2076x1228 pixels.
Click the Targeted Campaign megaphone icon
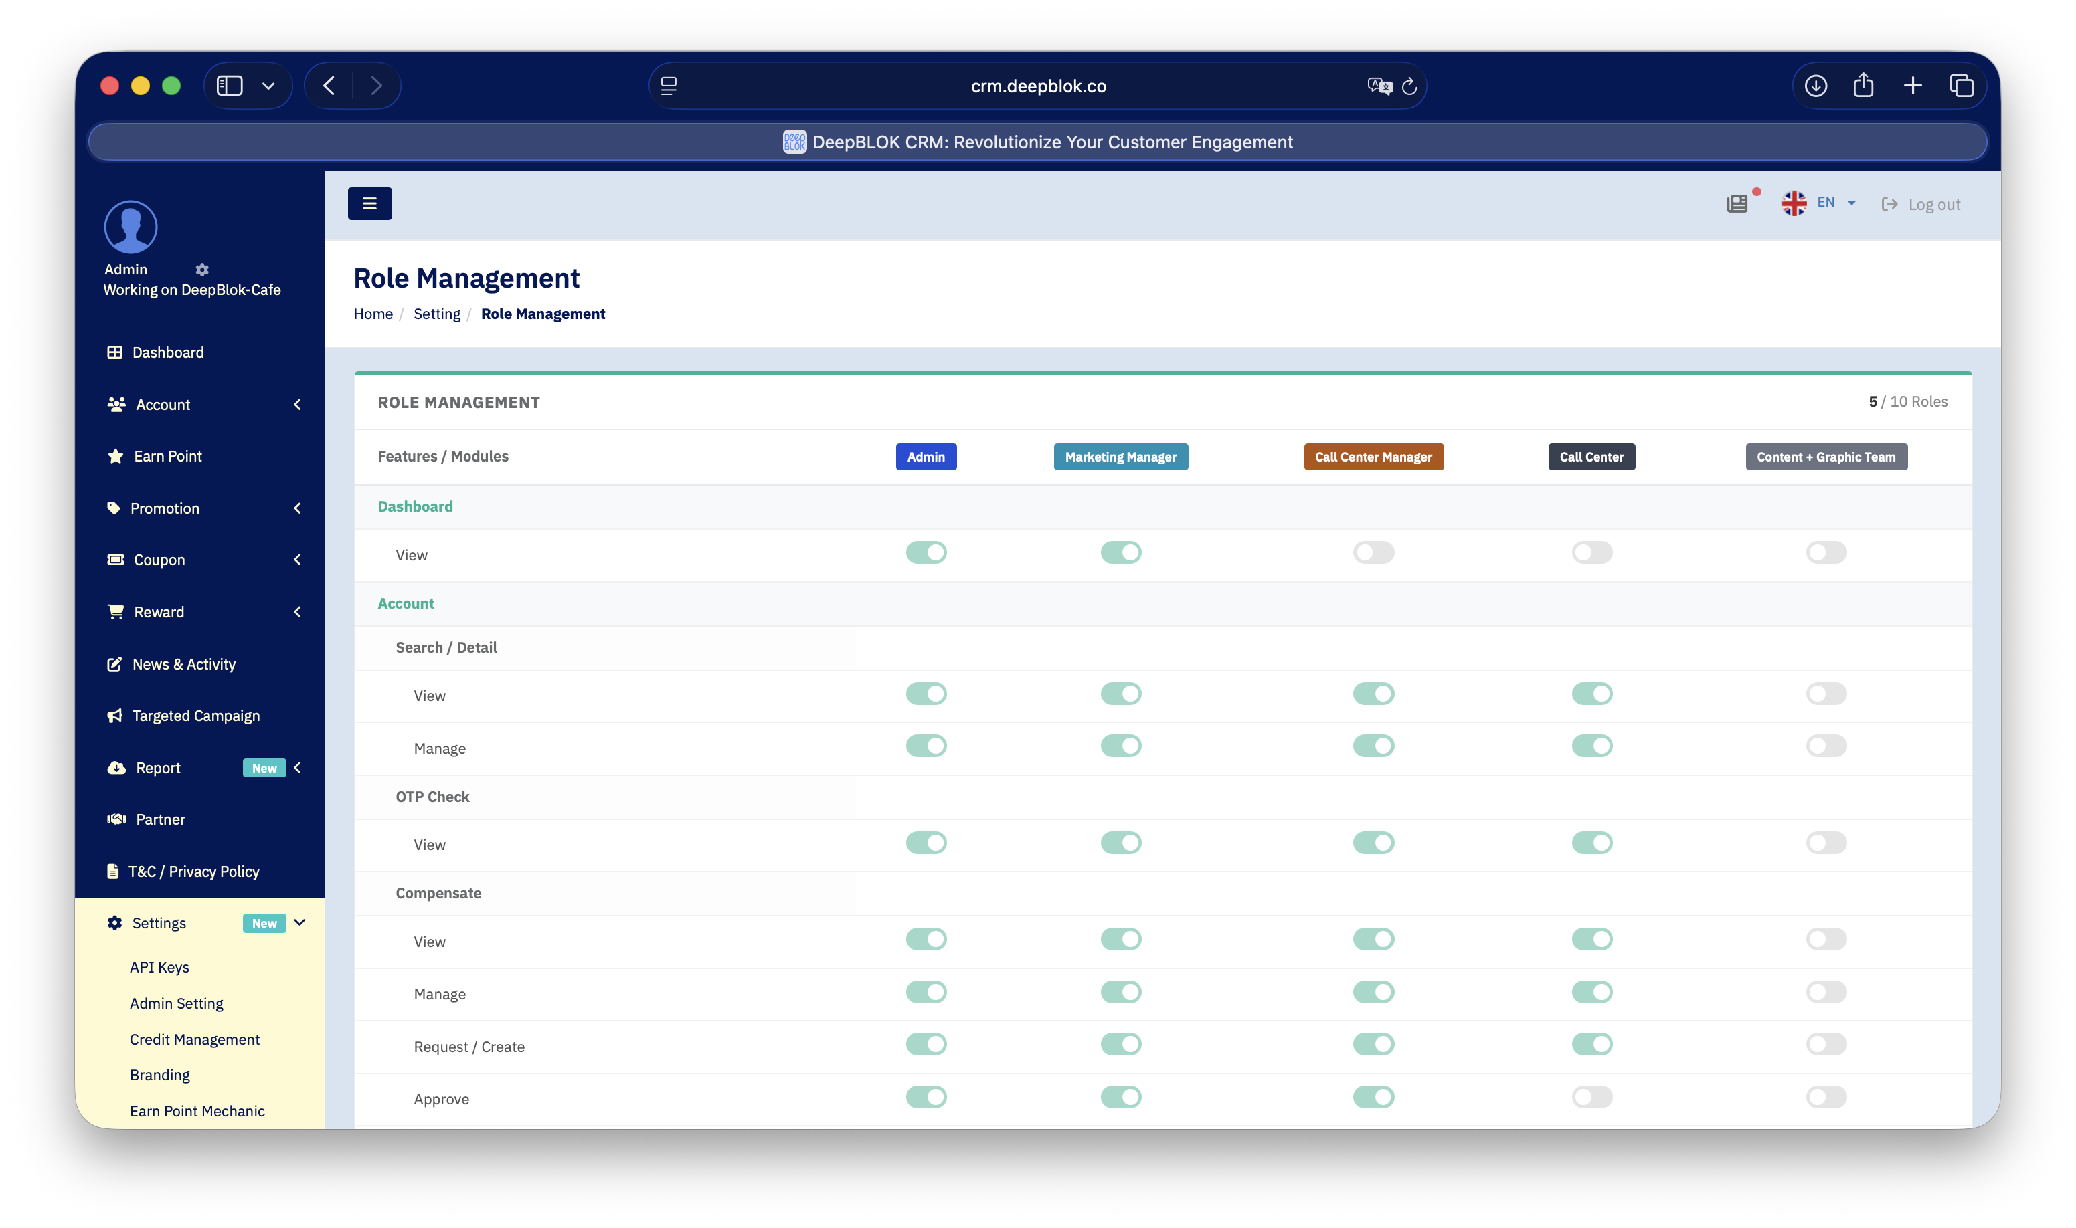point(114,716)
